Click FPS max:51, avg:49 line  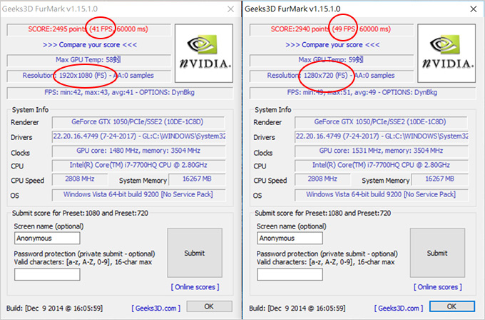pyautogui.click(x=362, y=93)
